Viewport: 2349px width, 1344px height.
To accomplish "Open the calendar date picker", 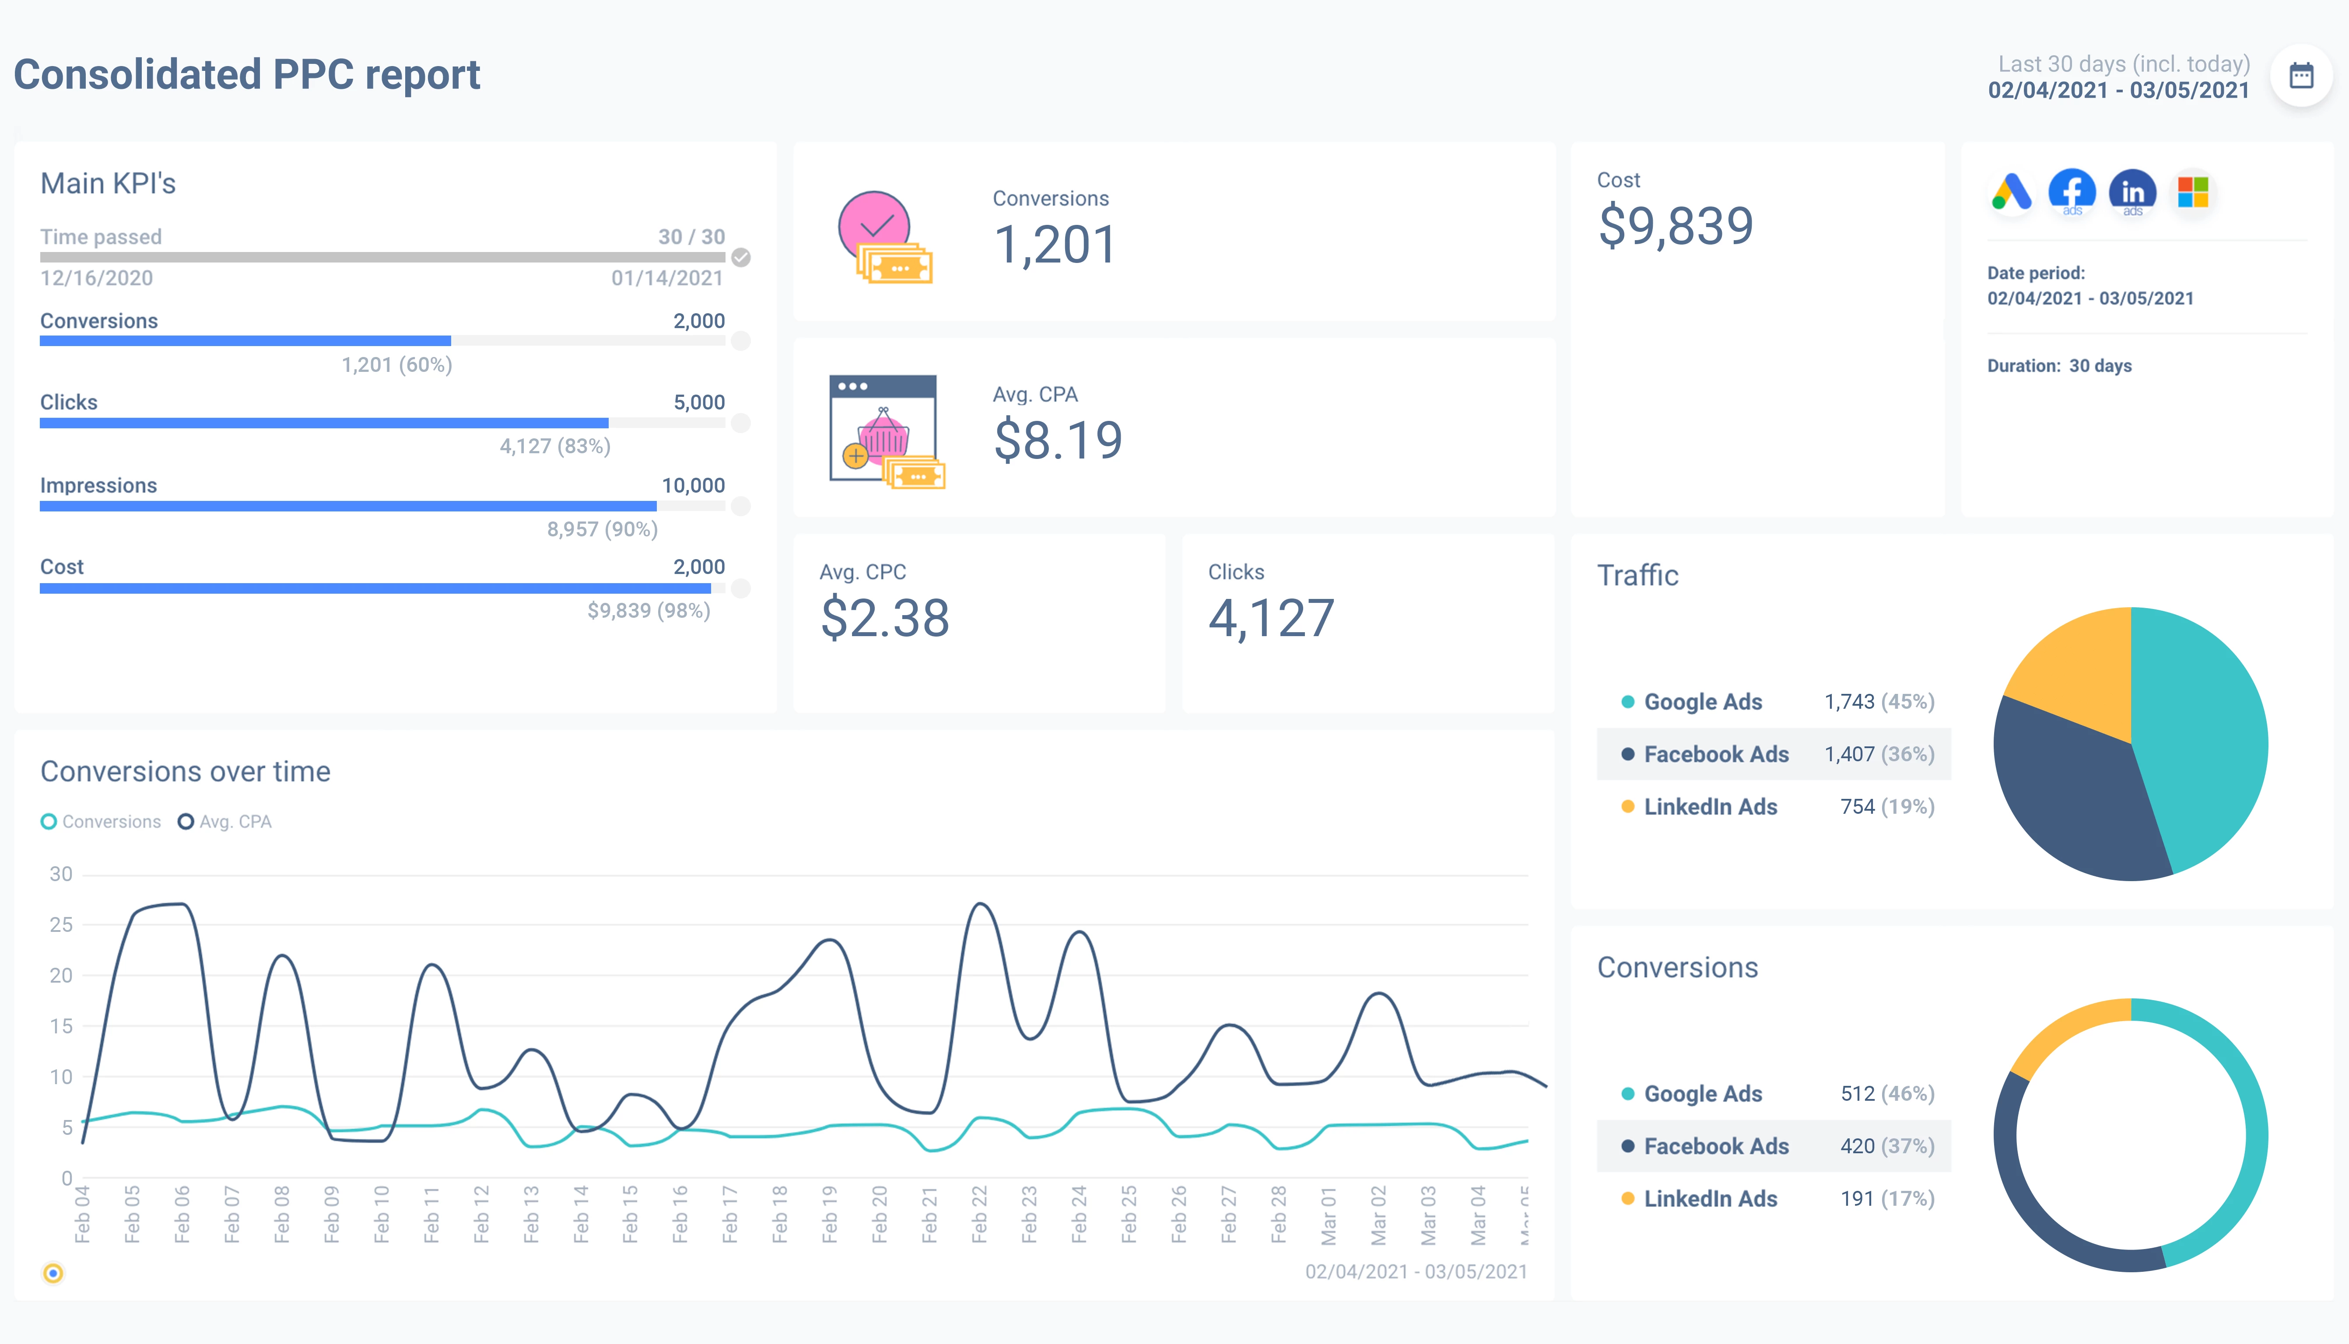I will tap(2301, 76).
